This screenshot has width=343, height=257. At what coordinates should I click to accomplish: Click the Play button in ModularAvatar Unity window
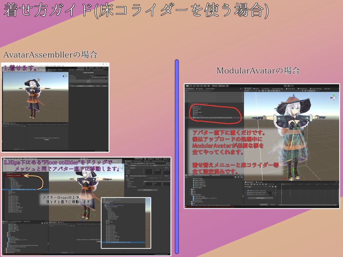click(x=285, y=86)
